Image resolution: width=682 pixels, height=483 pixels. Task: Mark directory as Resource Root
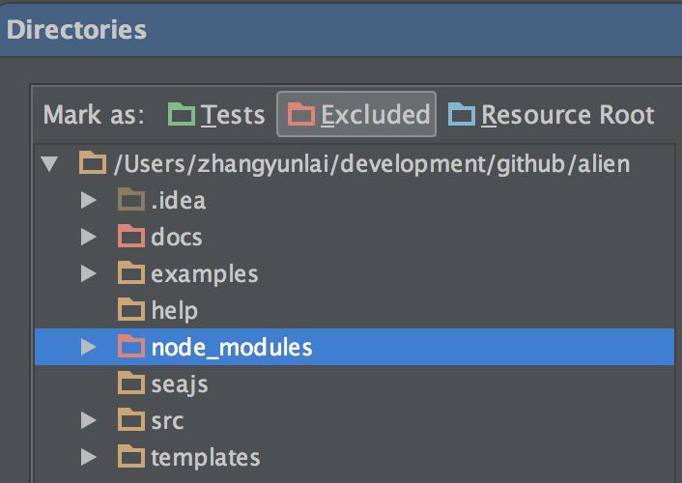click(x=552, y=115)
